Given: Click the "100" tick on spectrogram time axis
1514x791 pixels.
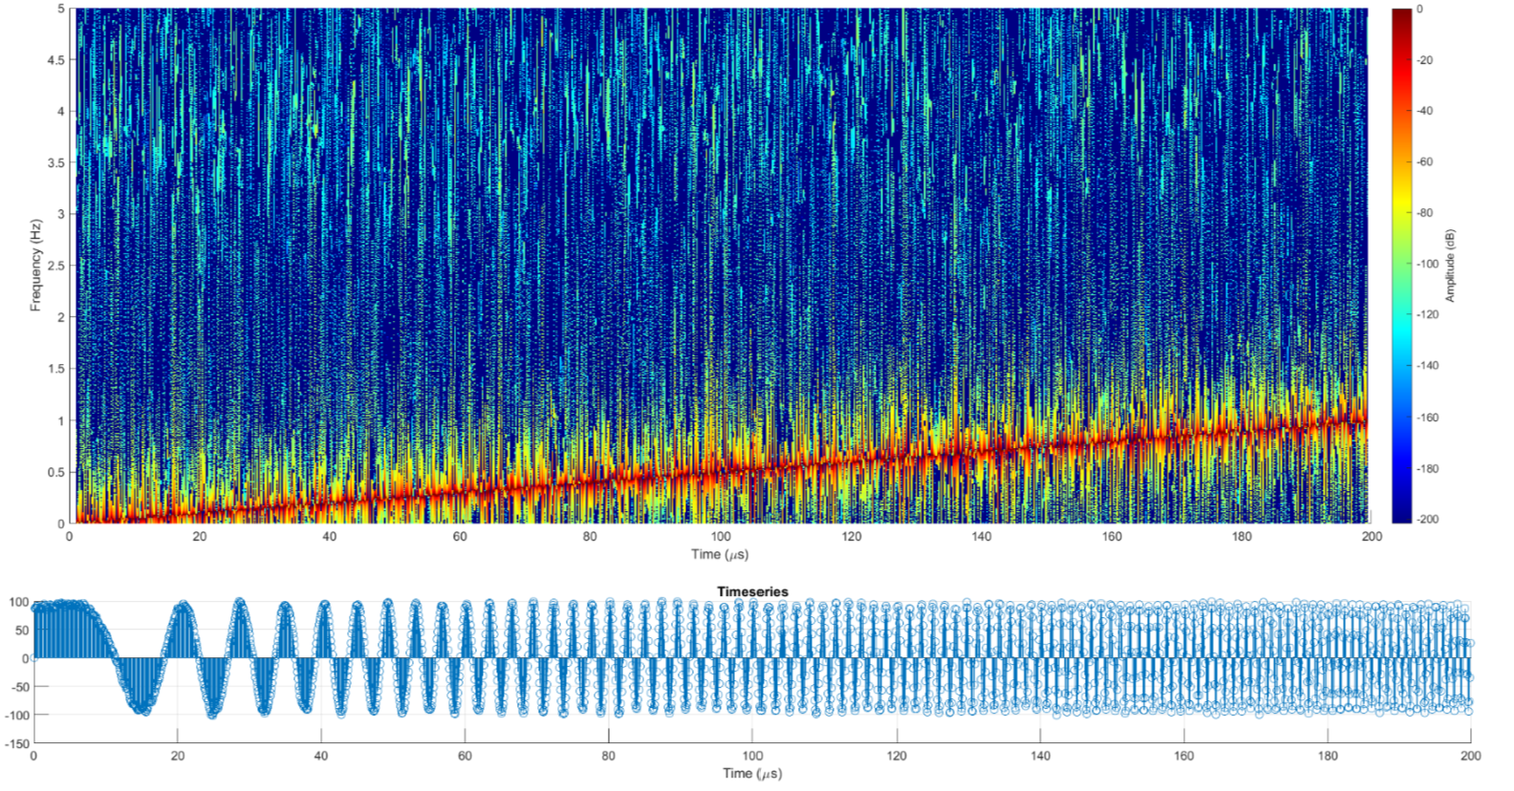Looking at the screenshot, I should (721, 537).
